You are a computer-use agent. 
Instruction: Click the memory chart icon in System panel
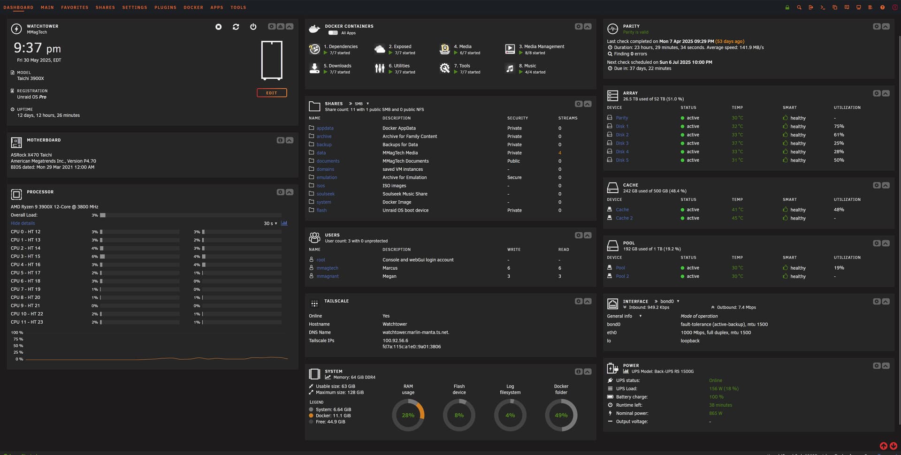coord(328,377)
